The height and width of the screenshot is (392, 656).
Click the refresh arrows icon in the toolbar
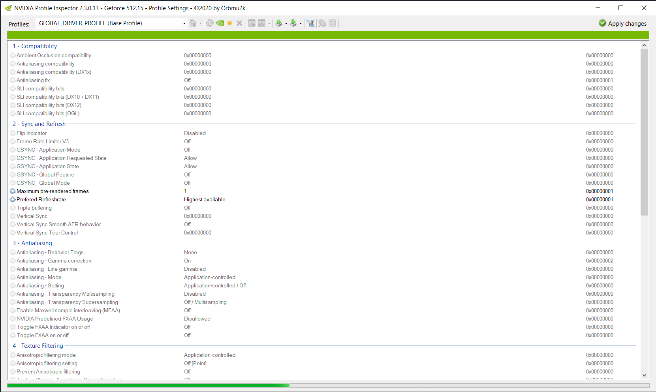210,23
